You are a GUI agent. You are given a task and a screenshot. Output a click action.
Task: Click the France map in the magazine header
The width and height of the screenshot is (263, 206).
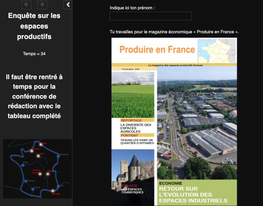[216, 50]
